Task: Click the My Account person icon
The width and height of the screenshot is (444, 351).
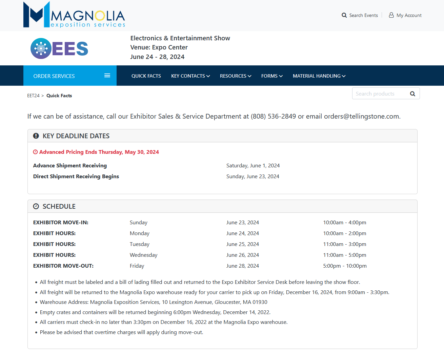Action: click(391, 15)
